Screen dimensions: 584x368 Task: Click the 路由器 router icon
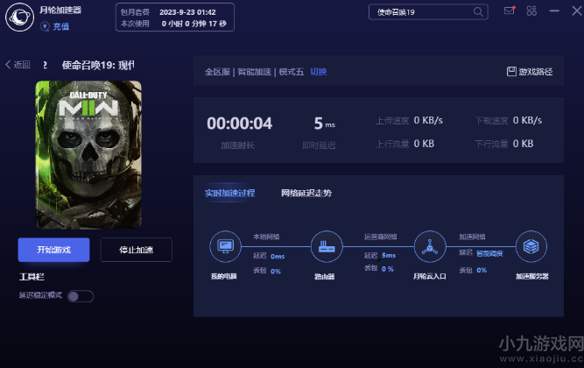pos(327,246)
